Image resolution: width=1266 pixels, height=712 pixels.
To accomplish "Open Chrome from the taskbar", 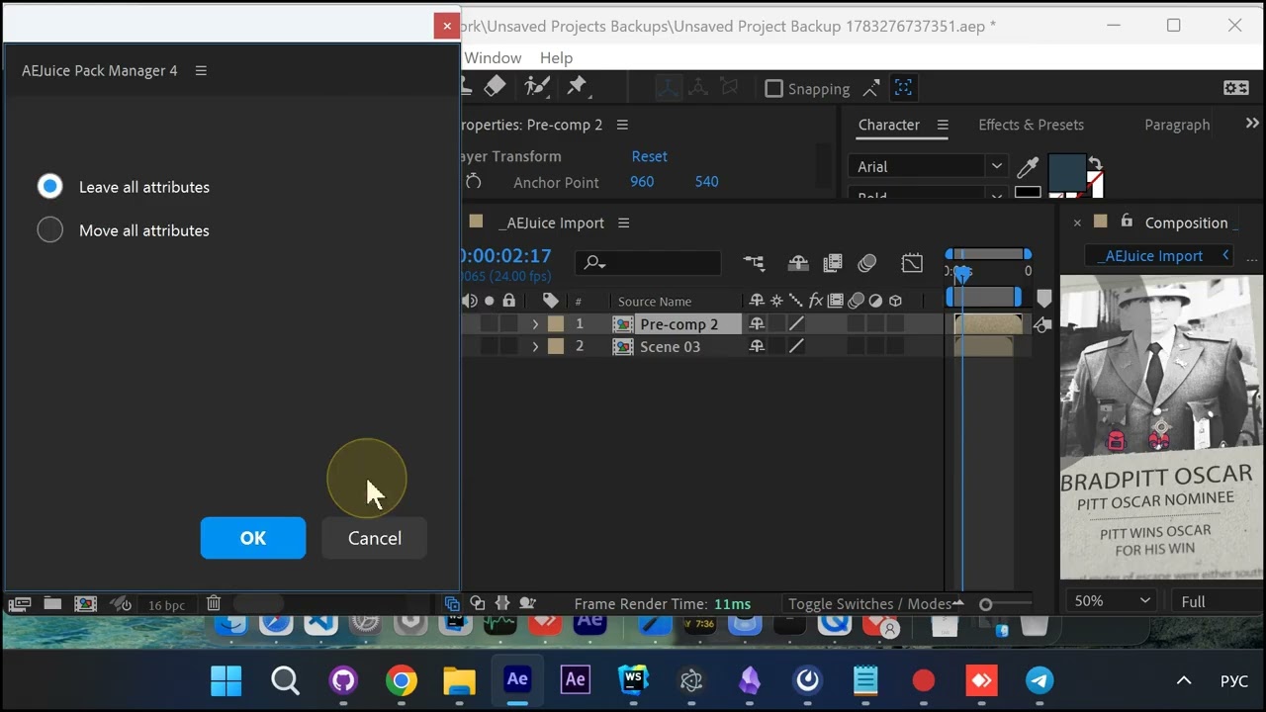I will [401, 680].
